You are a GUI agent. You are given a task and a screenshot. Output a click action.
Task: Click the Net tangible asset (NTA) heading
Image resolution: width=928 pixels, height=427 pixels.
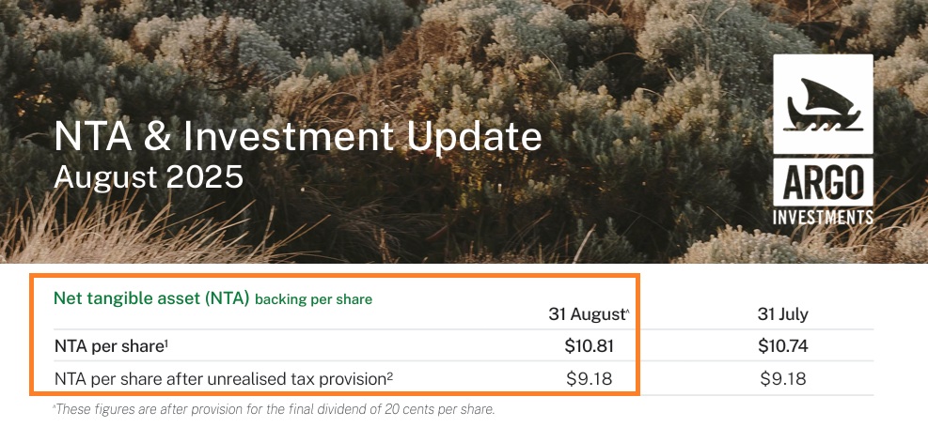point(151,299)
